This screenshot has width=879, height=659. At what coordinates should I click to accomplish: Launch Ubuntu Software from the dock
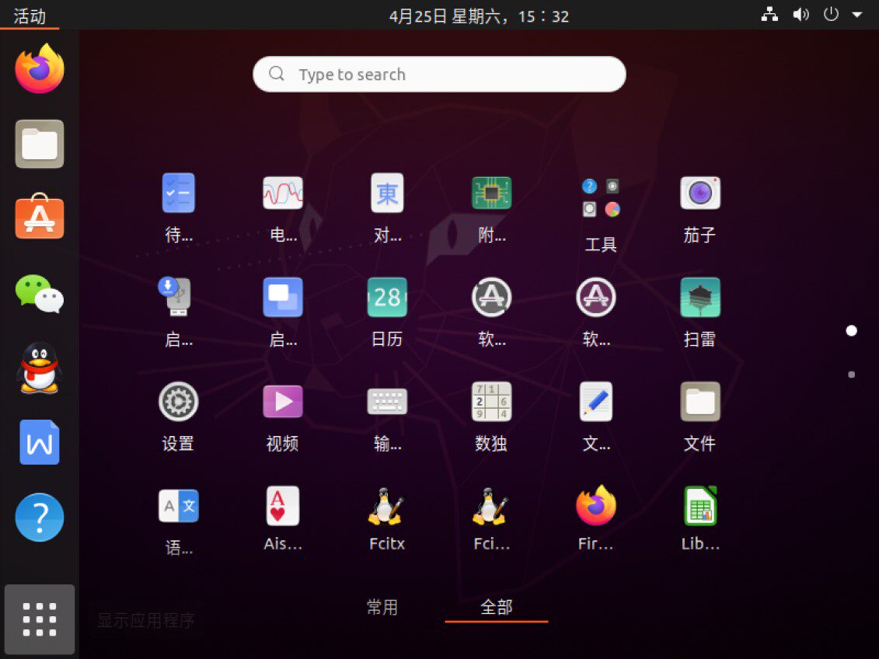click(x=39, y=217)
